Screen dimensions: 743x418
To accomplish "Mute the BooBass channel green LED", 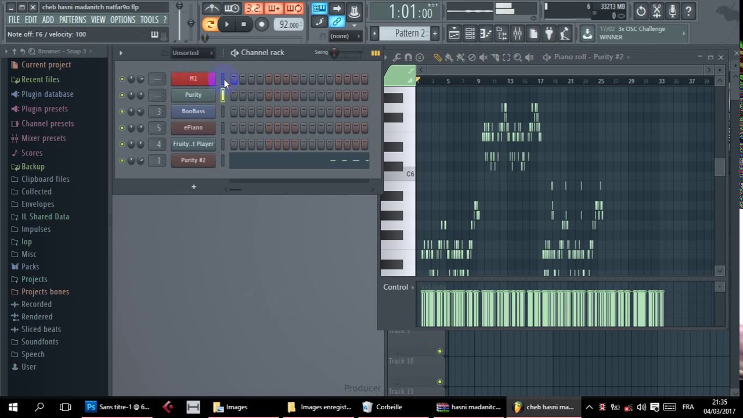I will coord(122,111).
